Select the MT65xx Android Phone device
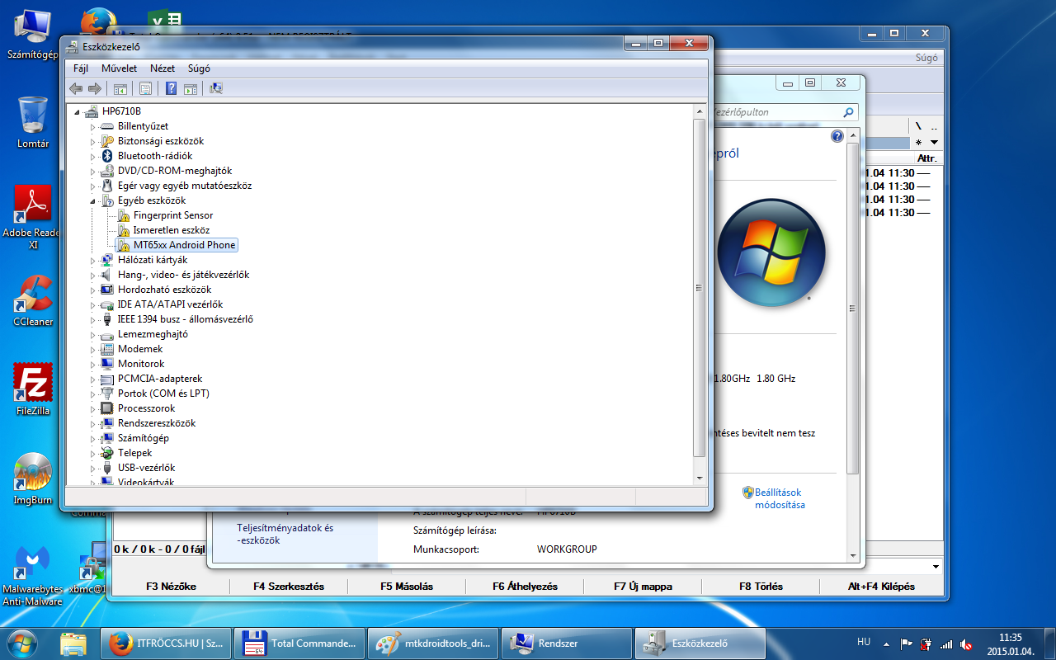1056x660 pixels. point(184,245)
